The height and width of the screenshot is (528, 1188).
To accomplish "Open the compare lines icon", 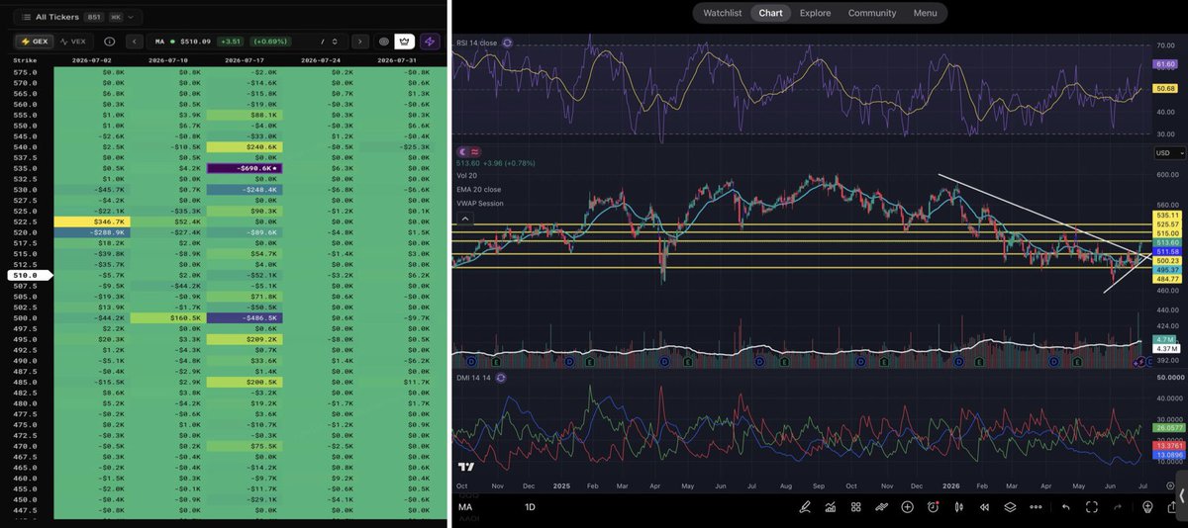I will 881,507.
